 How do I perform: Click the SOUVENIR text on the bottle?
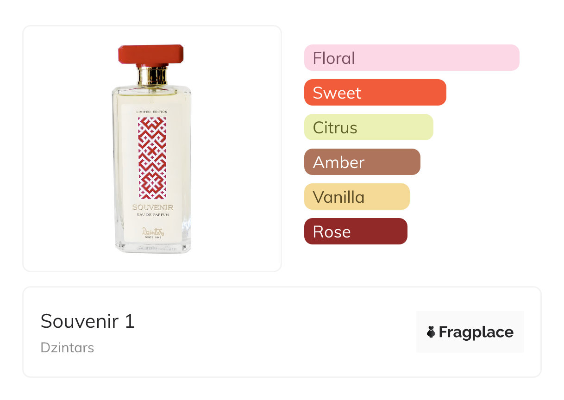(152, 207)
